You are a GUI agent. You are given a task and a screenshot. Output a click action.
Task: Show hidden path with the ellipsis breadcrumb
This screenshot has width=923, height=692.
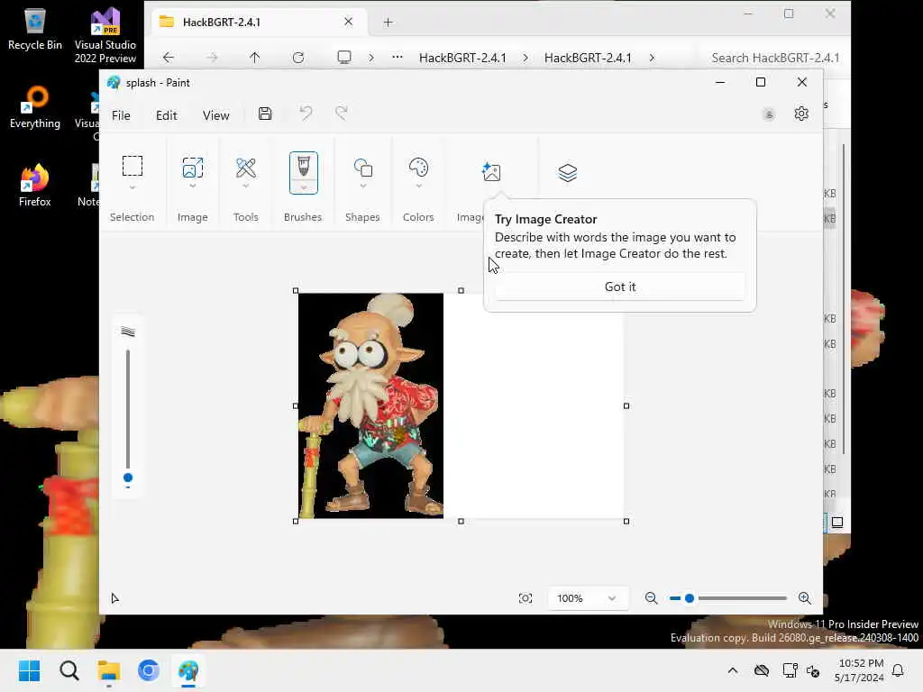pyautogui.click(x=398, y=57)
